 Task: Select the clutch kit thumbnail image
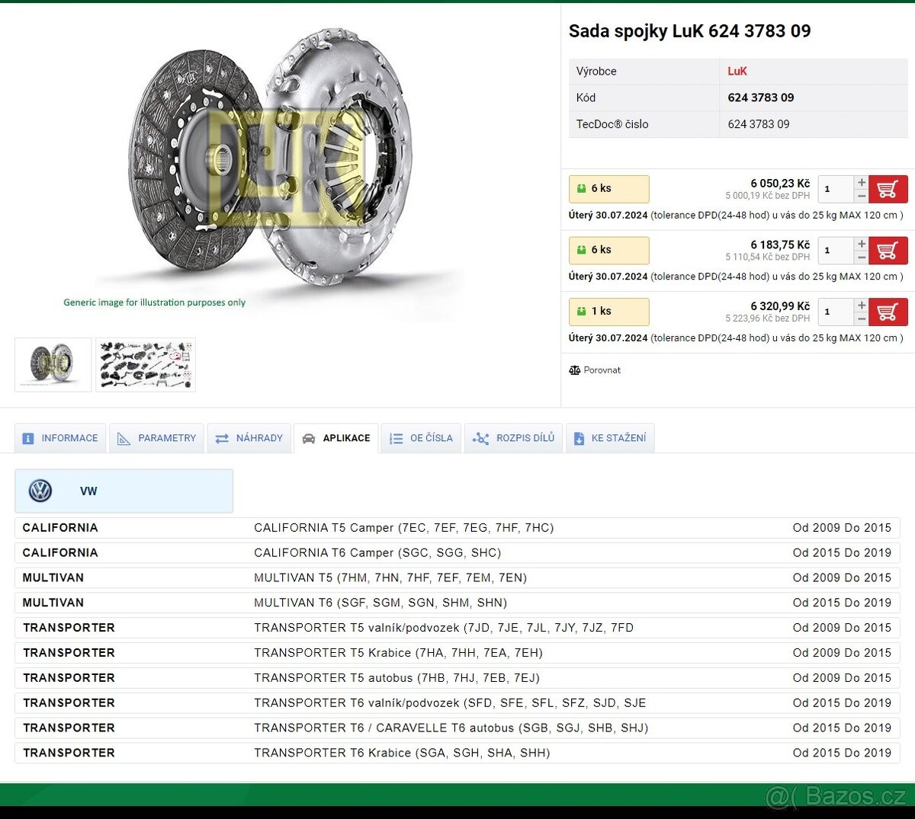(53, 365)
